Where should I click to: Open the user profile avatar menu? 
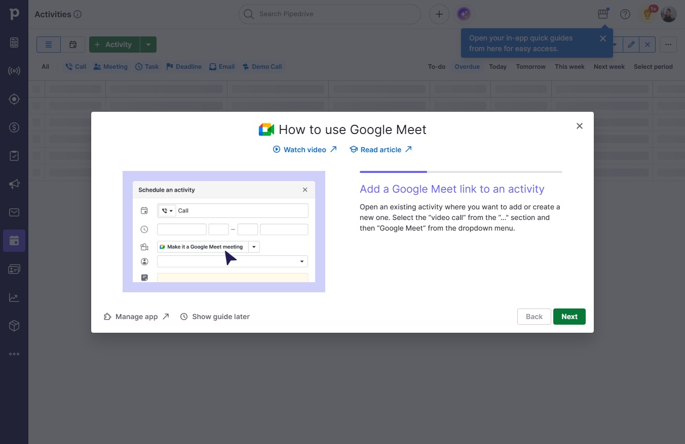[x=669, y=14]
